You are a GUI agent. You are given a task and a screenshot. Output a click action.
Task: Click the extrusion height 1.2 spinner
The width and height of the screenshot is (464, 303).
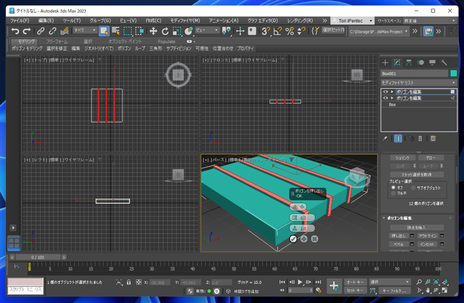click(302, 218)
